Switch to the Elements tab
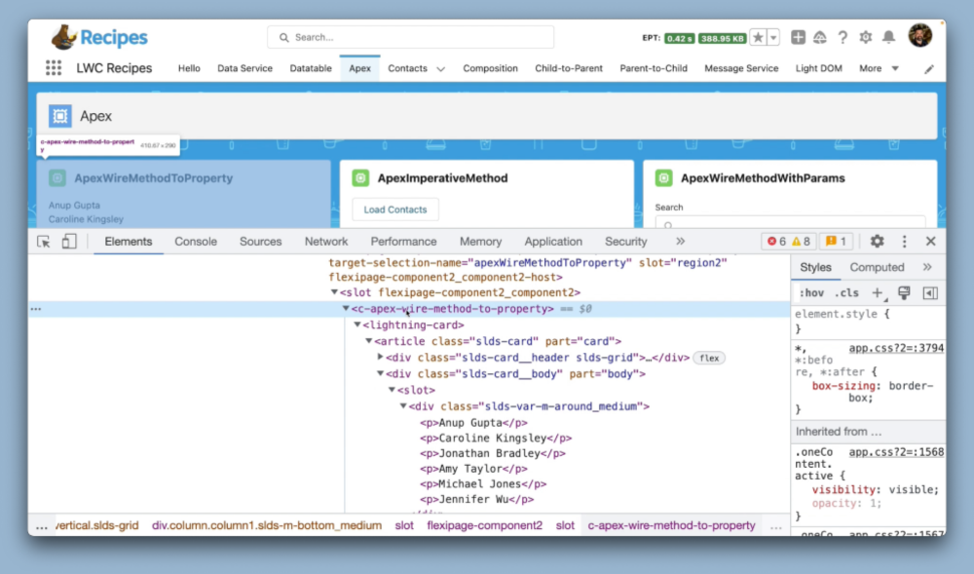 point(128,242)
